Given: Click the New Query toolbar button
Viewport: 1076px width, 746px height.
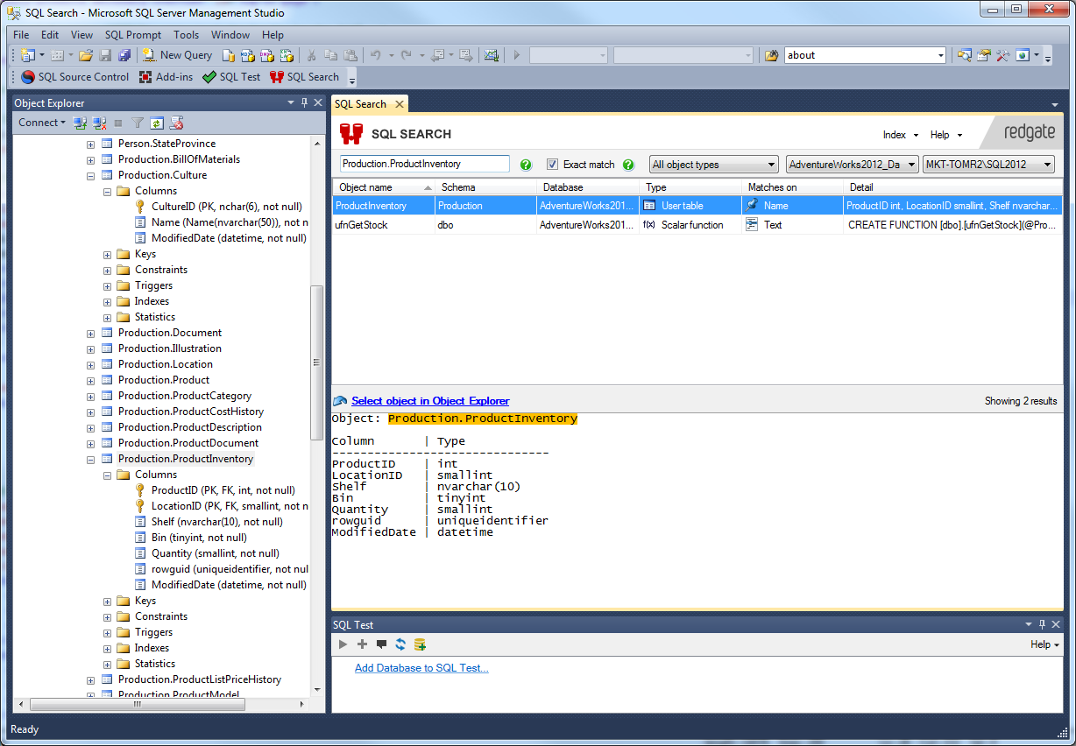Looking at the screenshot, I should [177, 54].
